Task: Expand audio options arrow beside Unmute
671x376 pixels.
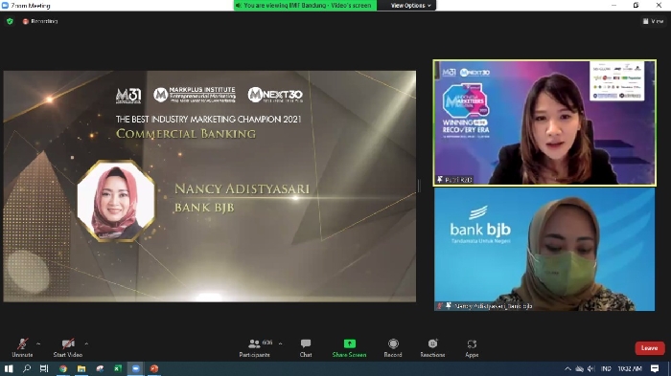Action: 38,343
